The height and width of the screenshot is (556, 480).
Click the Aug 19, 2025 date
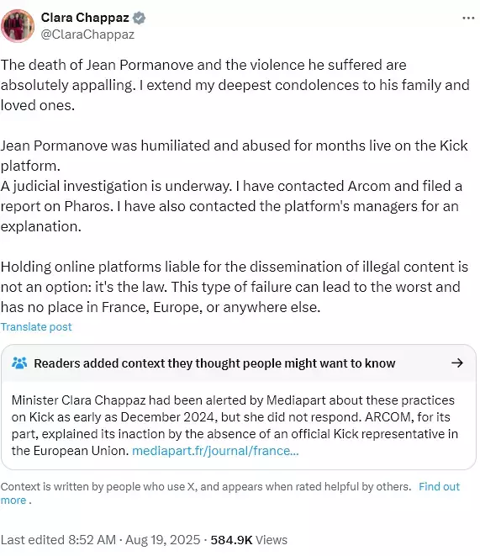tap(163, 540)
